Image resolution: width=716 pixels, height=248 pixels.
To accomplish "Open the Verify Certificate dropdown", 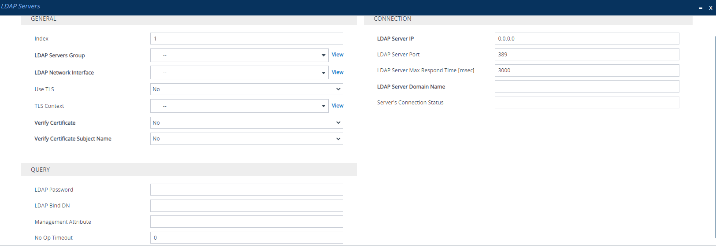I will tap(246, 123).
